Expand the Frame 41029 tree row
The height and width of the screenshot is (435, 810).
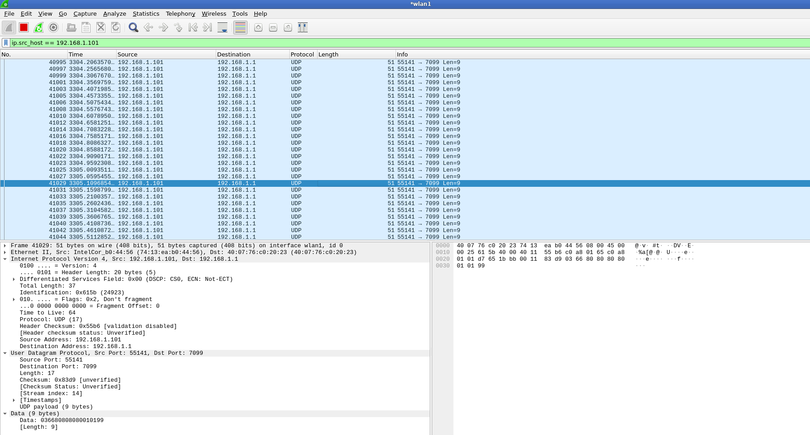coord(5,245)
